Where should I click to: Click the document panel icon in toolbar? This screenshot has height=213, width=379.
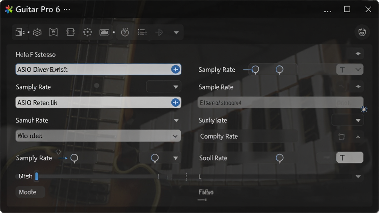tap(20, 32)
